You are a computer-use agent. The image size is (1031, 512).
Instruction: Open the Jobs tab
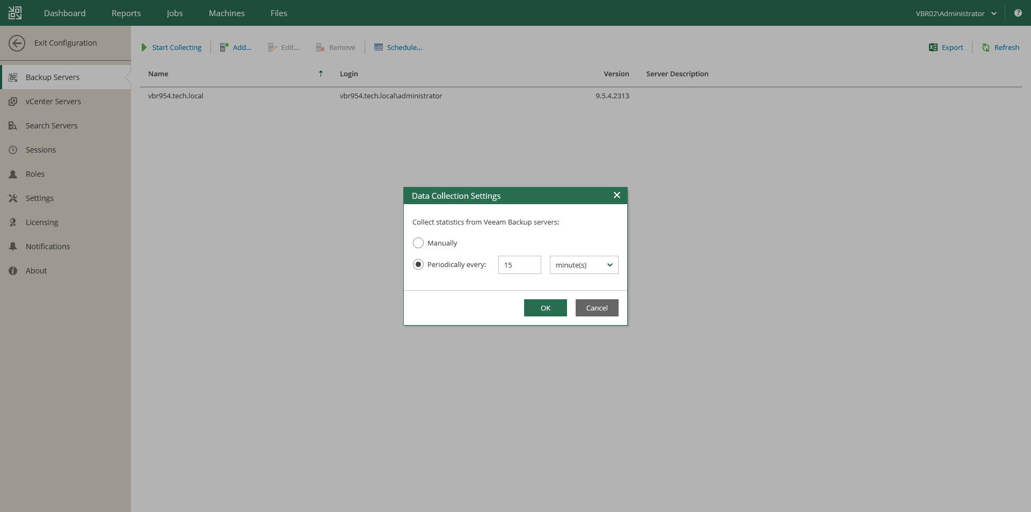coord(175,13)
